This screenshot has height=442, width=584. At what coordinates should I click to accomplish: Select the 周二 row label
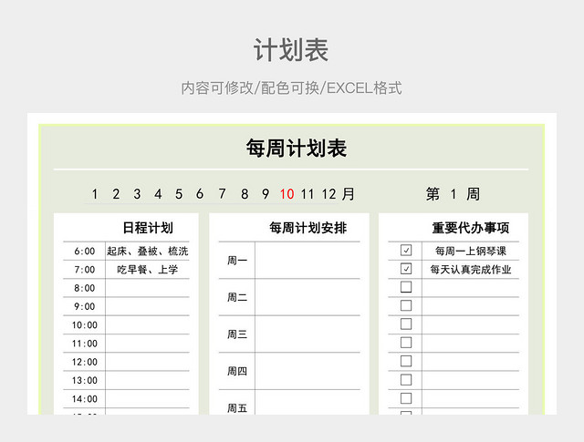coord(237,297)
